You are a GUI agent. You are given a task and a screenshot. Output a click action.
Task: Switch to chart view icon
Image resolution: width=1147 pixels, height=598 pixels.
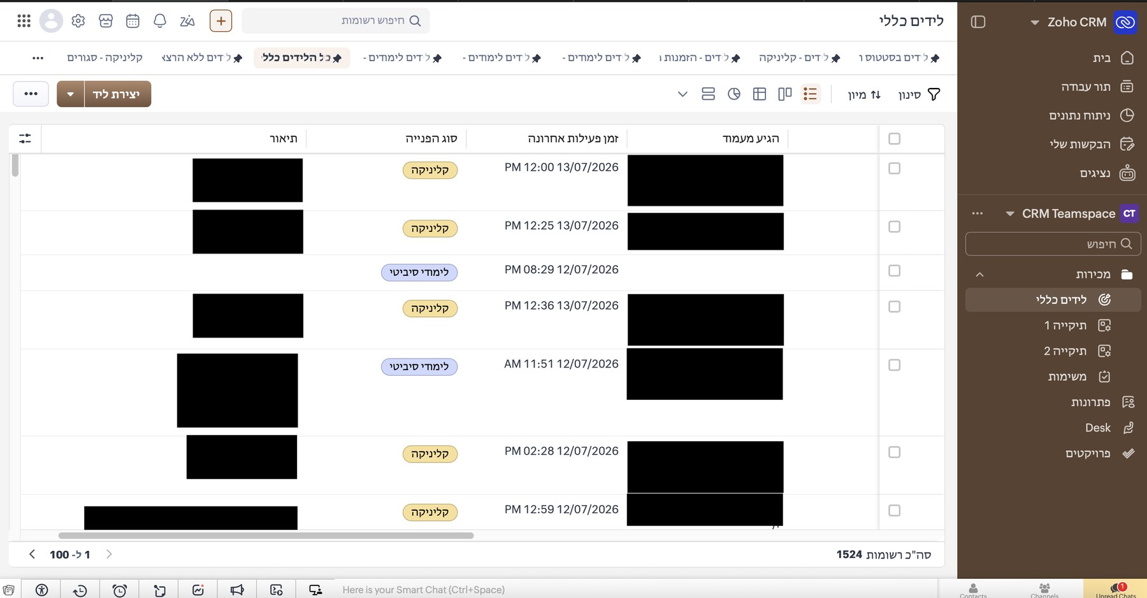click(x=734, y=94)
